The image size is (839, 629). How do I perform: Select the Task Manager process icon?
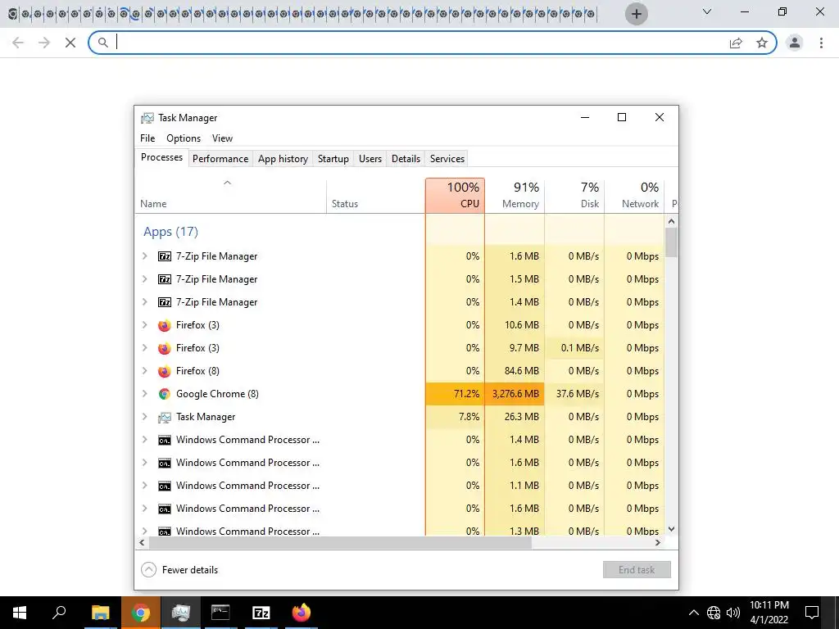click(164, 417)
